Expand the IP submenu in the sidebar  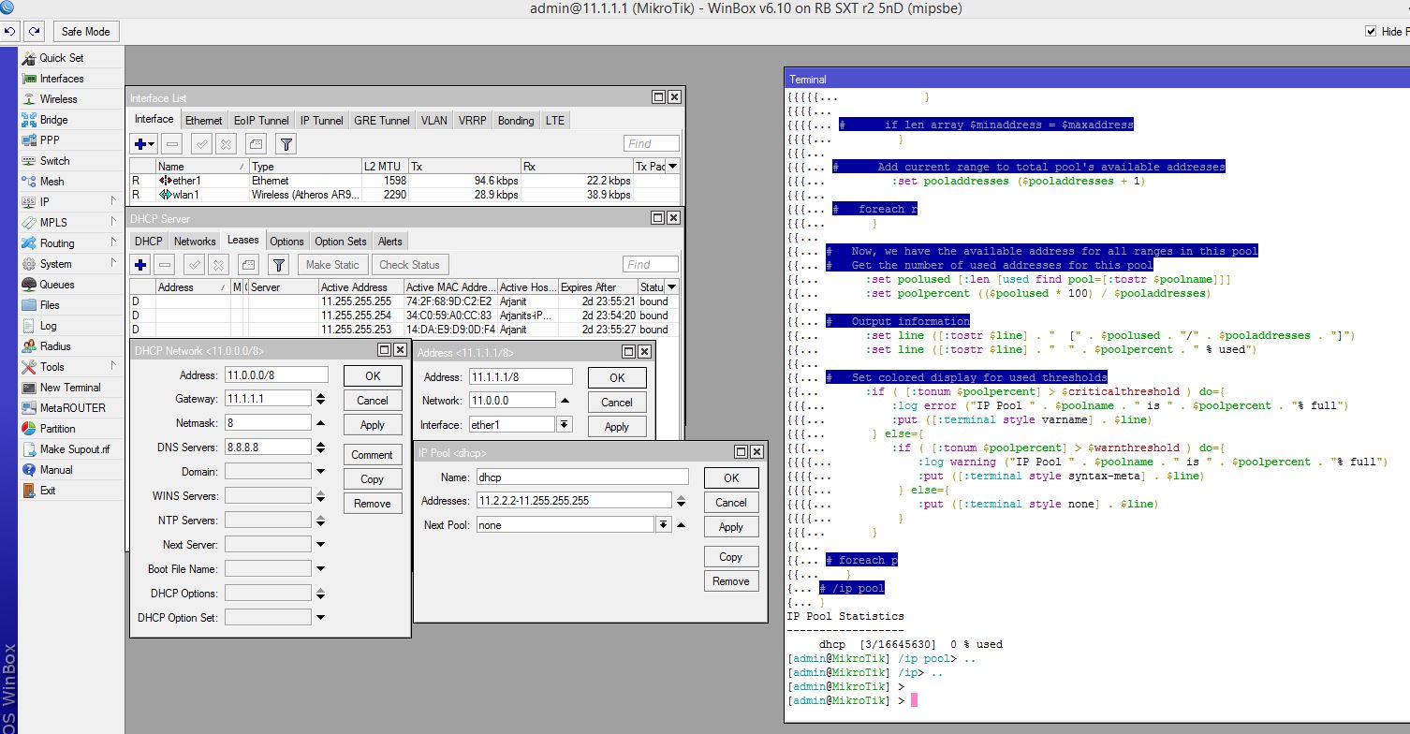tap(113, 202)
